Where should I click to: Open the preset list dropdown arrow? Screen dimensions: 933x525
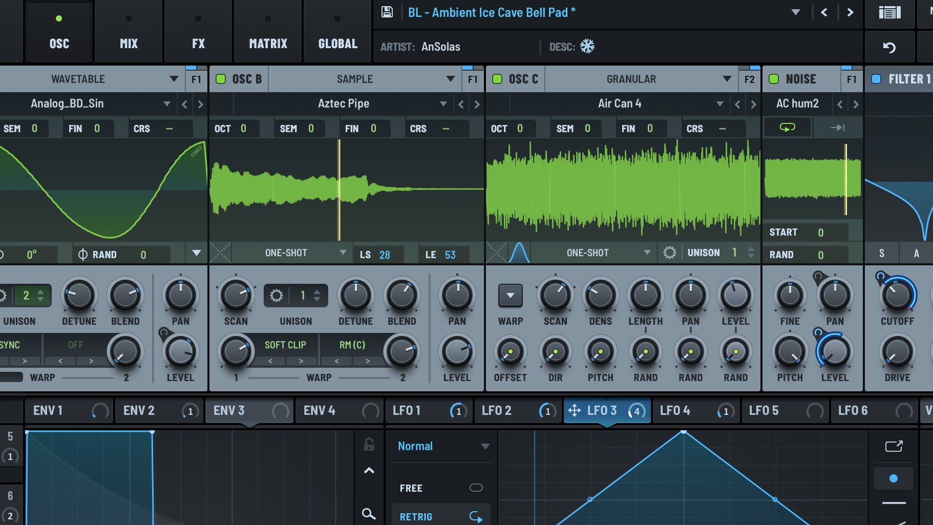click(x=795, y=12)
